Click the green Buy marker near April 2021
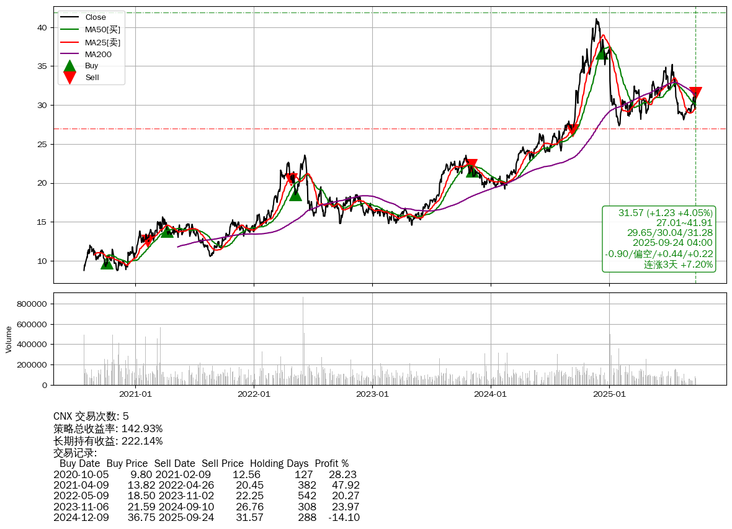The image size is (732, 529). point(167,231)
